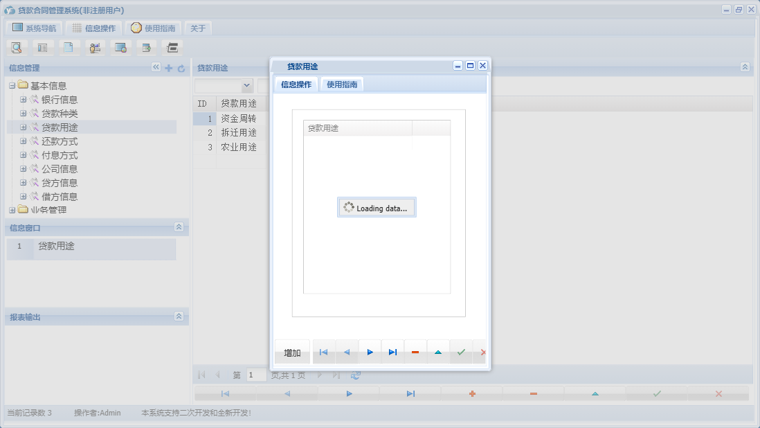Click the 操作者:Admin status text

(x=98, y=413)
